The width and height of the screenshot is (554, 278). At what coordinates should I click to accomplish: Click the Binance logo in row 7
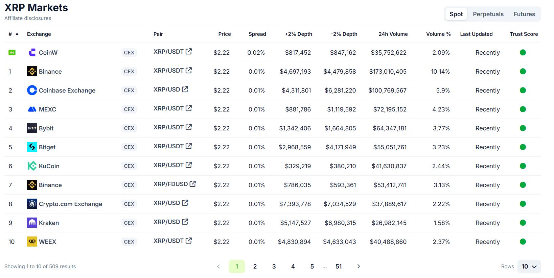click(x=32, y=185)
